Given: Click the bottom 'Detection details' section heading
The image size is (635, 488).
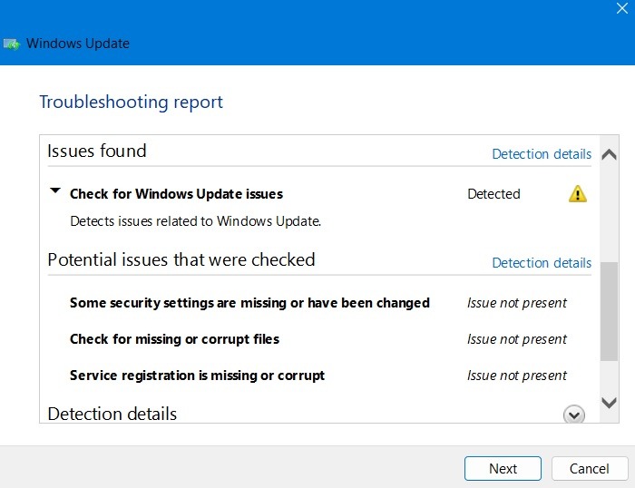Looking at the screenshot, I should (x=112, y=414).
